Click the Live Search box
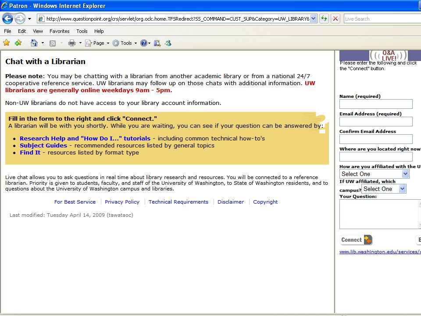 coord(382,19)
